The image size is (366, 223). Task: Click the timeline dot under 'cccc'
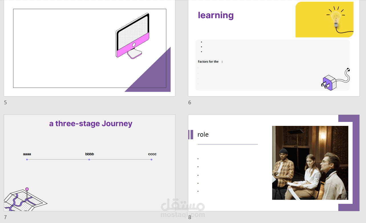pyautogui.click(x=151, y=159)
